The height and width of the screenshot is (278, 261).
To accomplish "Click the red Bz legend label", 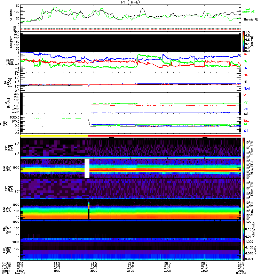I will 246,54.
